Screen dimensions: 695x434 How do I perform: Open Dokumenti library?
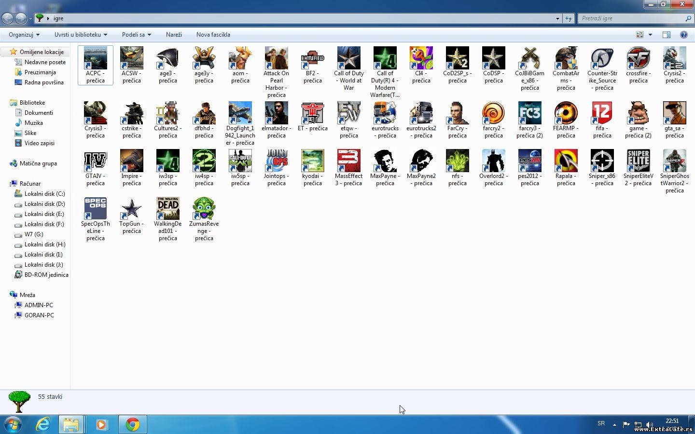tap(39, 113)
